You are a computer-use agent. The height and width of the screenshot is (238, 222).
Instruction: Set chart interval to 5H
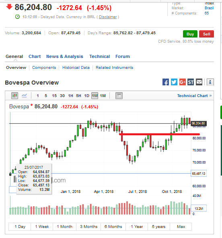click(x=78, y=96)
